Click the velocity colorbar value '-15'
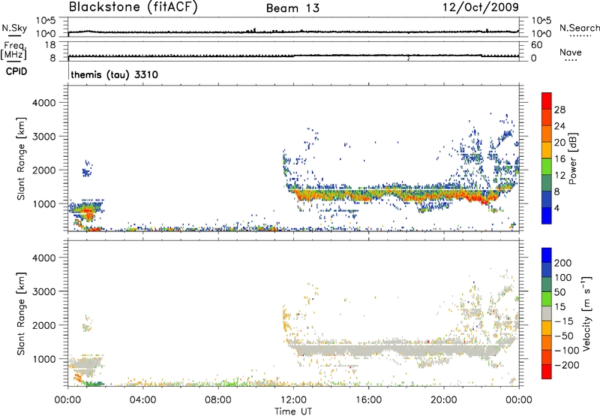Viewport: 600px width, 416px height. (564, 321)
